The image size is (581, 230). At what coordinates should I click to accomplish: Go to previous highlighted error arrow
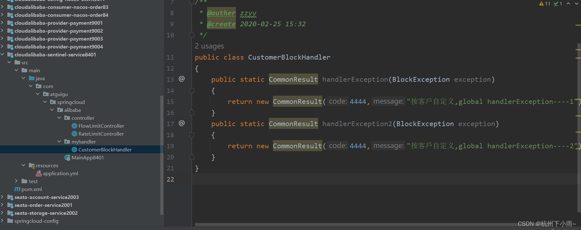point(568,3)
